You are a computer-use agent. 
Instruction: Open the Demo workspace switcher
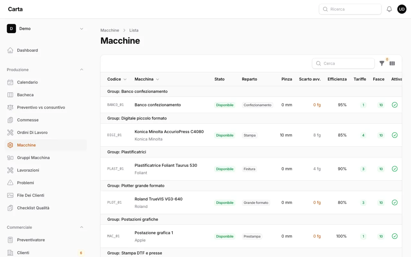point(46,29)
